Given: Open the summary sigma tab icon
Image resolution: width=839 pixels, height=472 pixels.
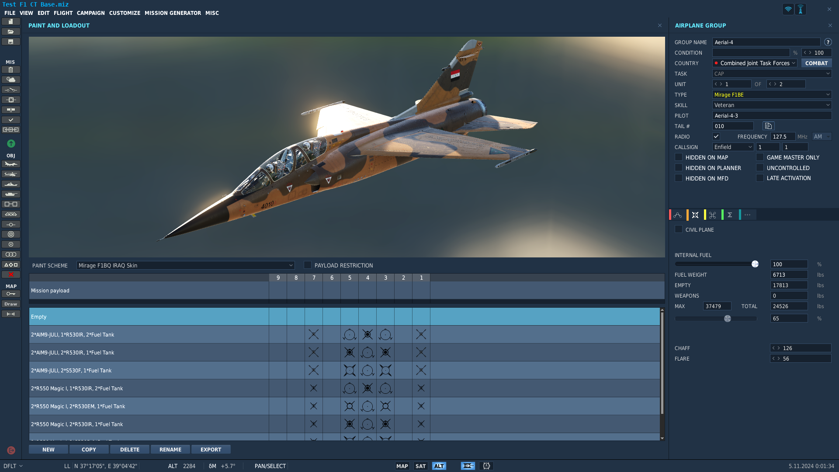Looking at the screenshot, I should 730,215.
